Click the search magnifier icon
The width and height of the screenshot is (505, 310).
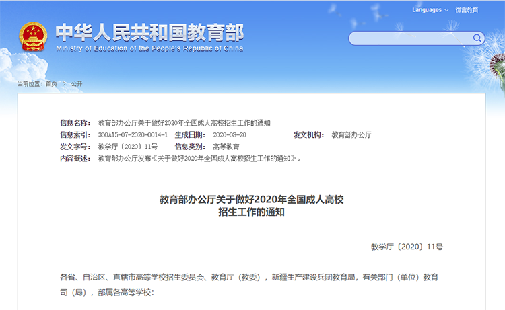tap(477, 38)
